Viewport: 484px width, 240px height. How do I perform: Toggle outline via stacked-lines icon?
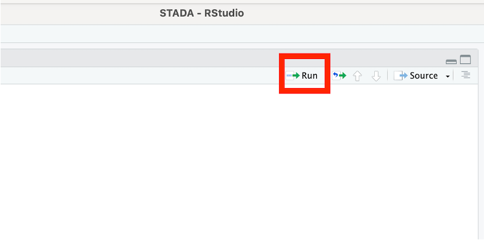tap(465, 75)
